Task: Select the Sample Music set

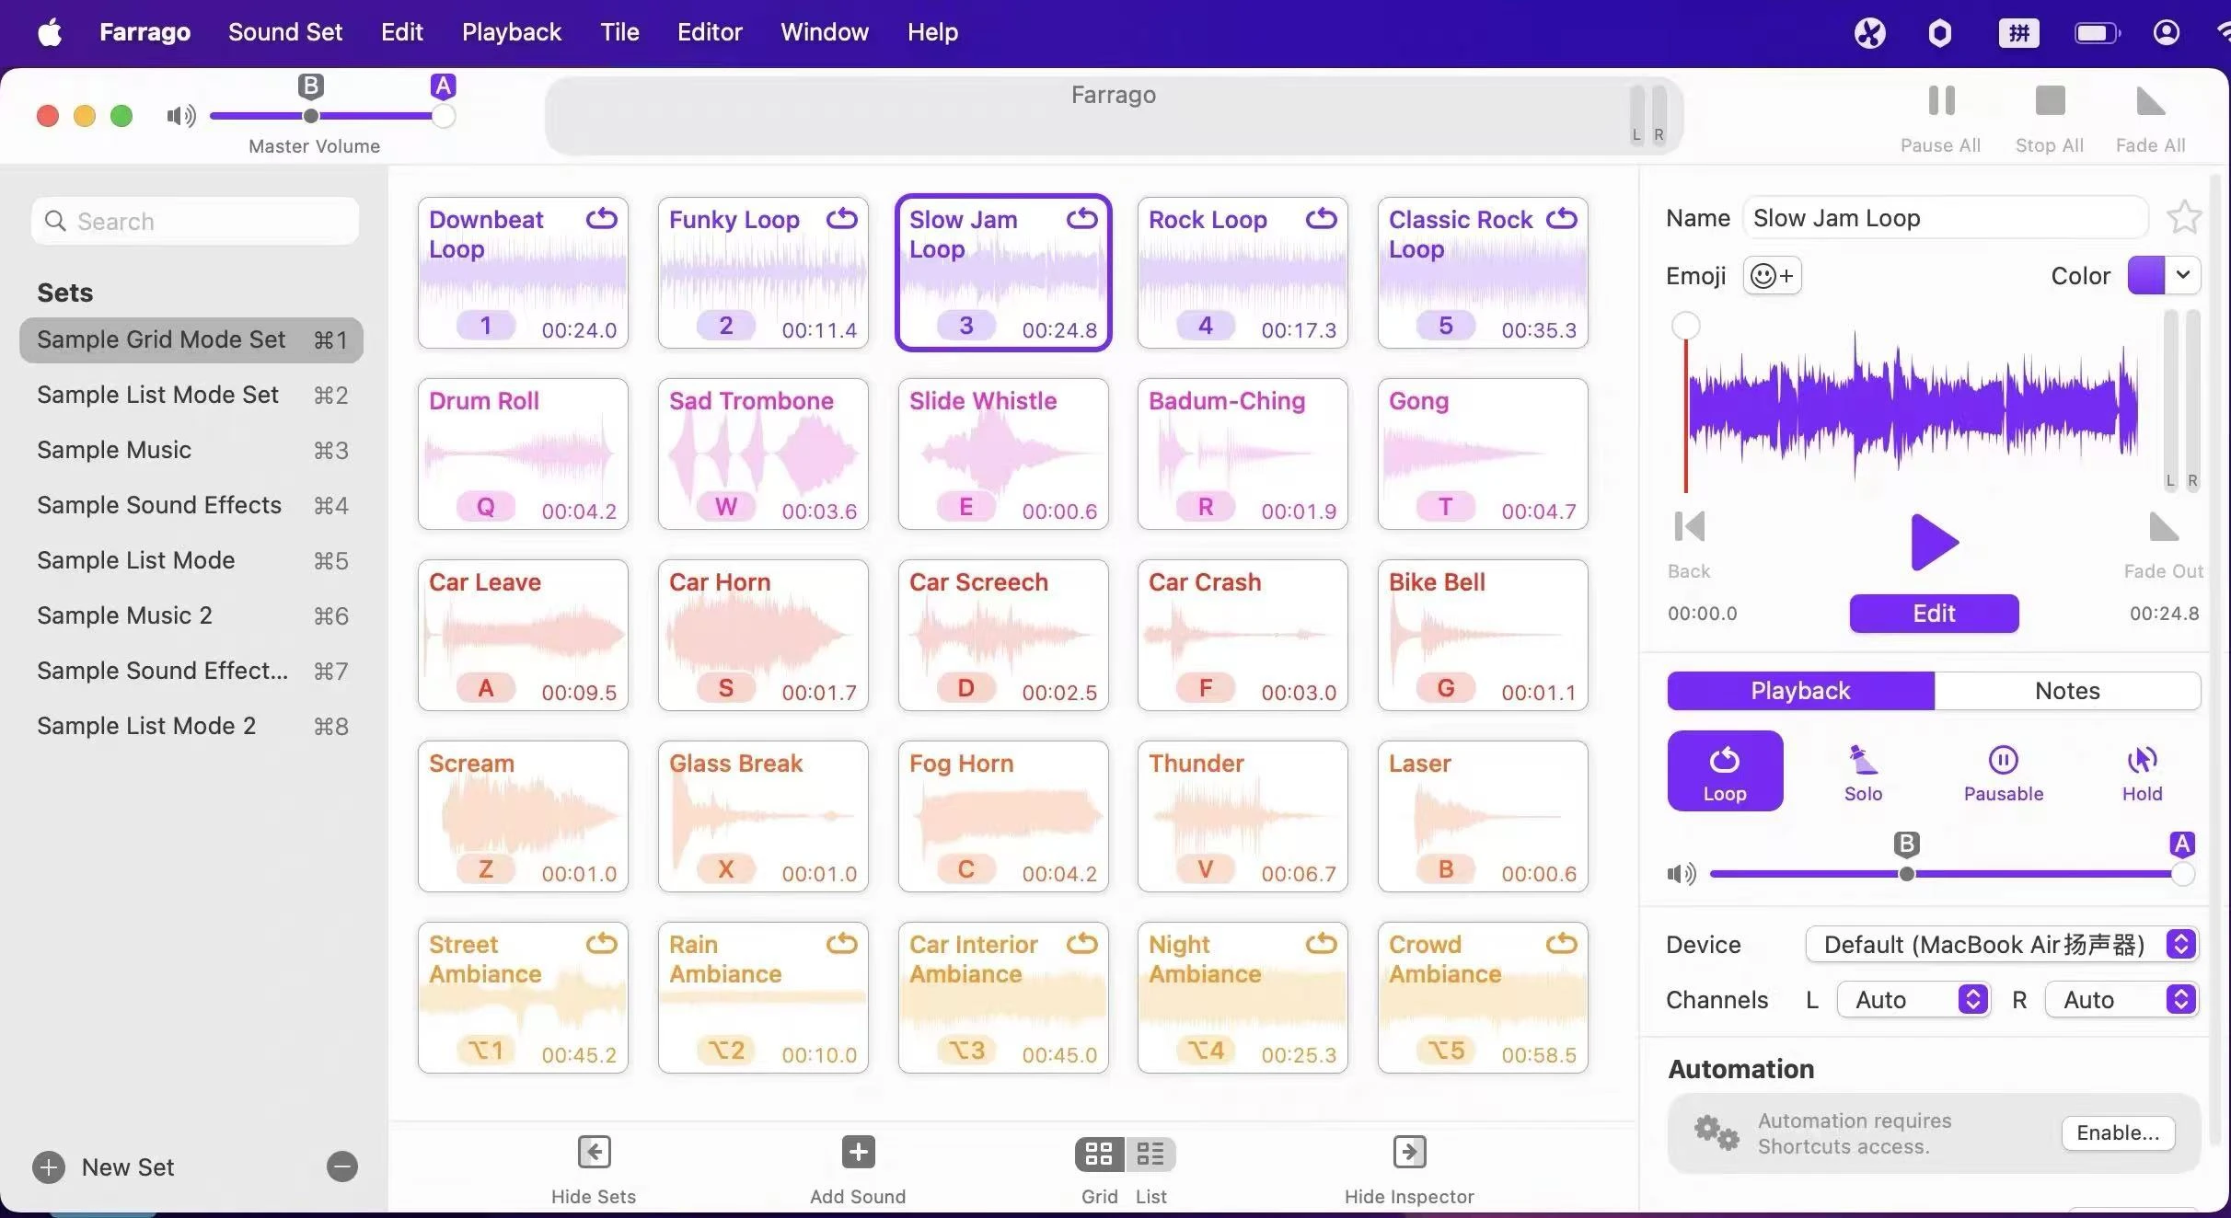Action: tap(191, 450)
